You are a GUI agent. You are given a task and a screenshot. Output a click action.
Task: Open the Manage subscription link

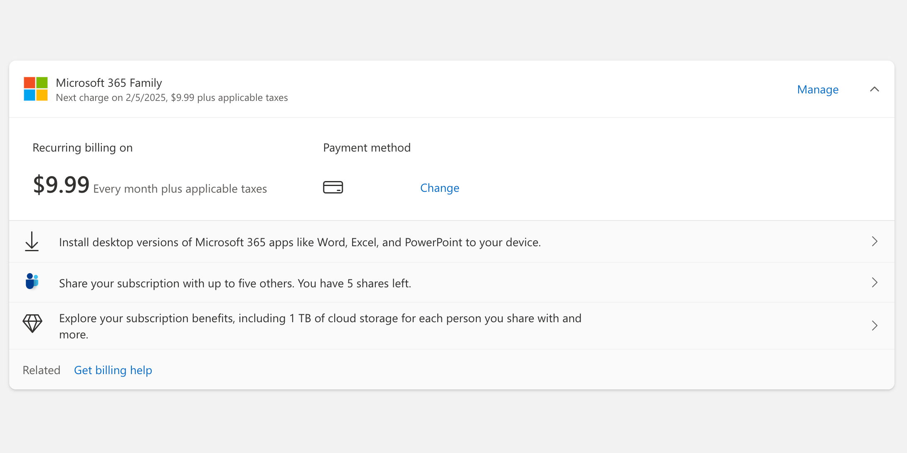pyautogui.click(x=817, y=89)
